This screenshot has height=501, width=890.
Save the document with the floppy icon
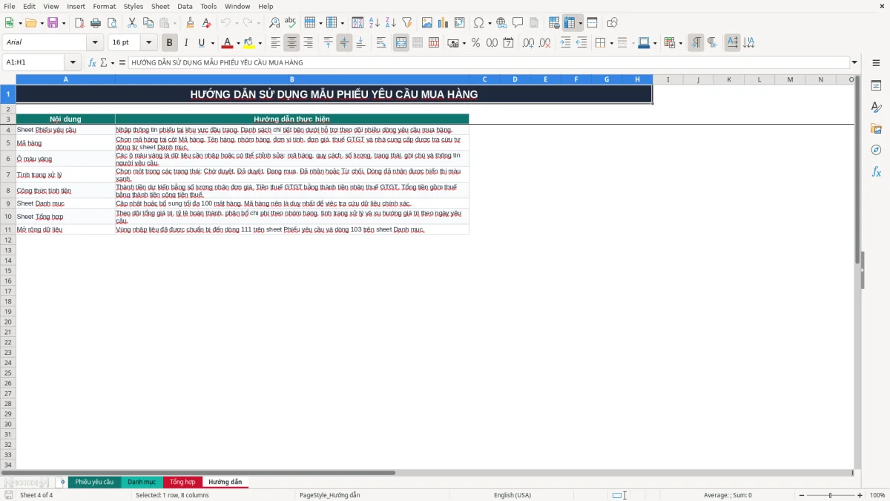(53, 23)
